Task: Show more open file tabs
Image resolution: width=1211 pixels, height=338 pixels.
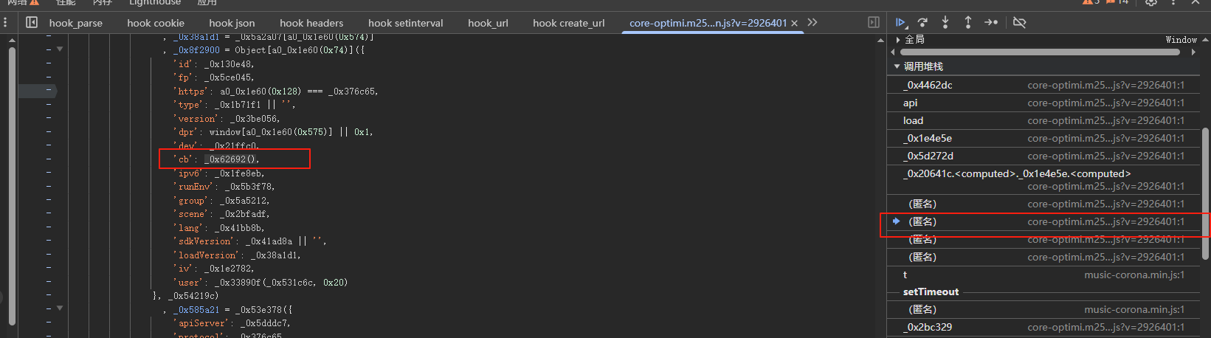Action: (812, 23)
